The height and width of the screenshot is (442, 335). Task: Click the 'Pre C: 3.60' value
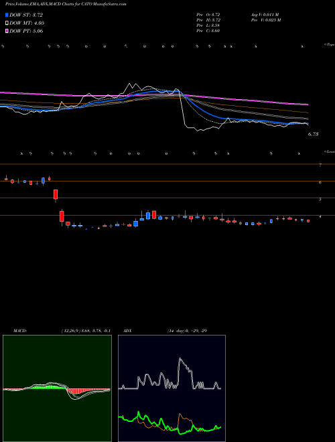point(208,31)
